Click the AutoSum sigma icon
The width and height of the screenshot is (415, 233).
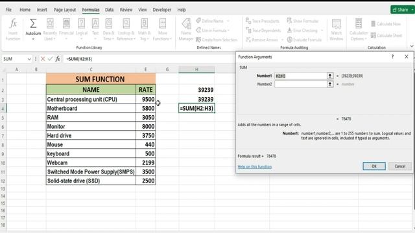[33, 23]
